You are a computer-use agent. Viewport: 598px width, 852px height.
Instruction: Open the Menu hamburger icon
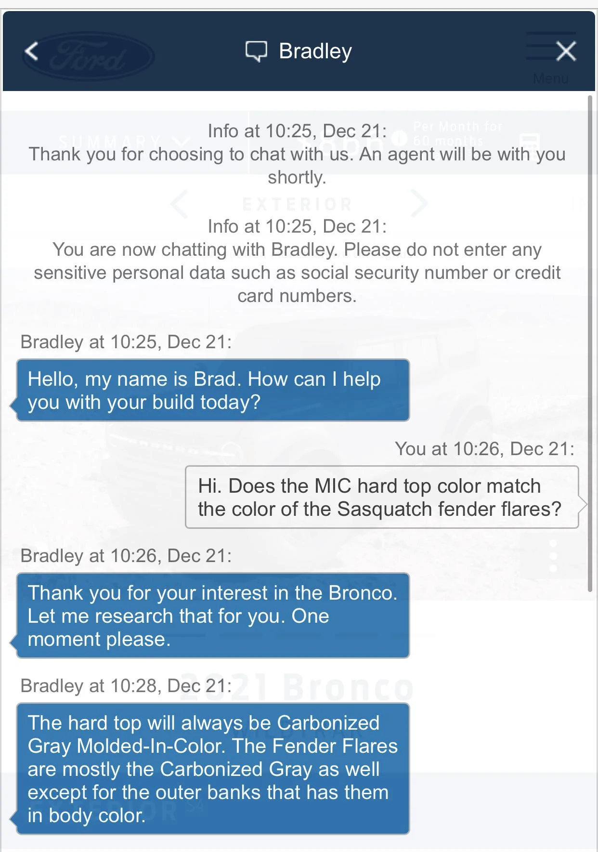point(550,46)
